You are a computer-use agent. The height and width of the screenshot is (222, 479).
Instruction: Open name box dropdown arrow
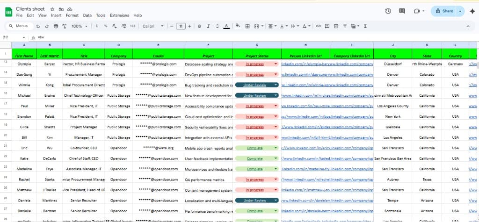tap(24, 37)
